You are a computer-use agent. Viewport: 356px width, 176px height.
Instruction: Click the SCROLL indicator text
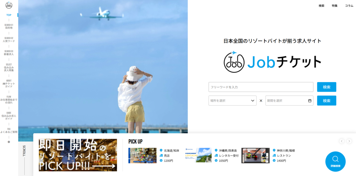point(24,151)
